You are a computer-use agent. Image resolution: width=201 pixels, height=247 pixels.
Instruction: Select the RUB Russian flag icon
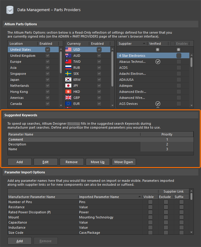pyautogui.click(x=68, y=67)
